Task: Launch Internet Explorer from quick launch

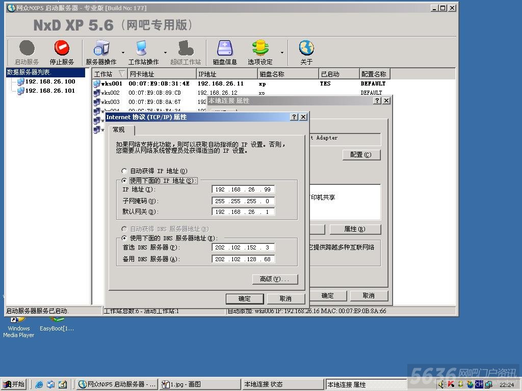Action: point(39,384)
